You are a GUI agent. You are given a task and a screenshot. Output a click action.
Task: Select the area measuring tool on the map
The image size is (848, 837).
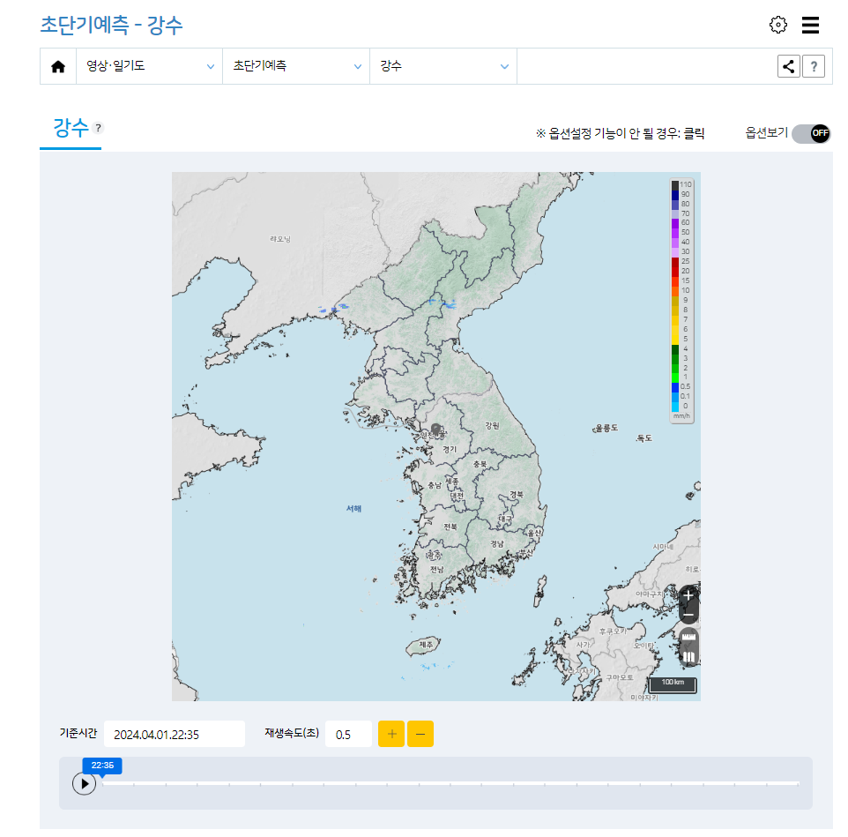click(688, 655)
